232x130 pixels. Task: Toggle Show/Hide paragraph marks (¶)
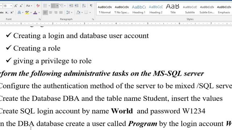point(91,6)
